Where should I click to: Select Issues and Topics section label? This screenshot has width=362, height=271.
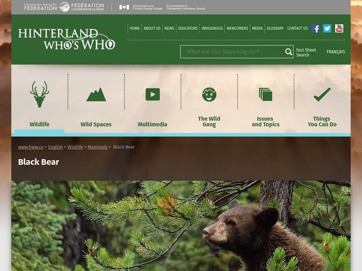coord(266,121)
